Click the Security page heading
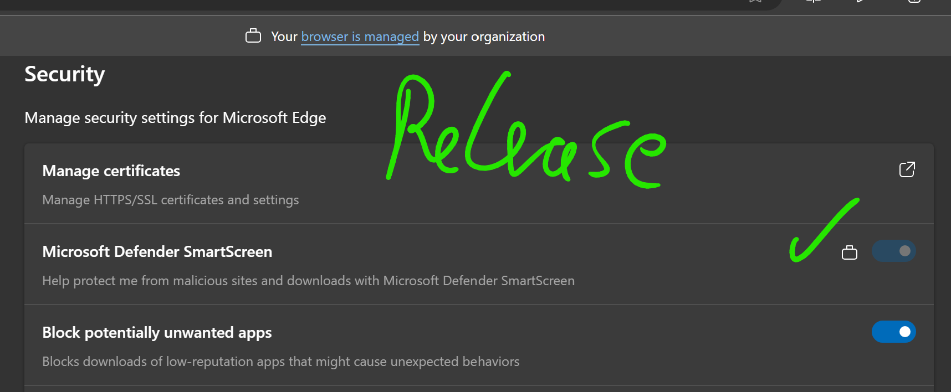Image resolution: width=951 pixels, height=392 pixels. point(65,75)
